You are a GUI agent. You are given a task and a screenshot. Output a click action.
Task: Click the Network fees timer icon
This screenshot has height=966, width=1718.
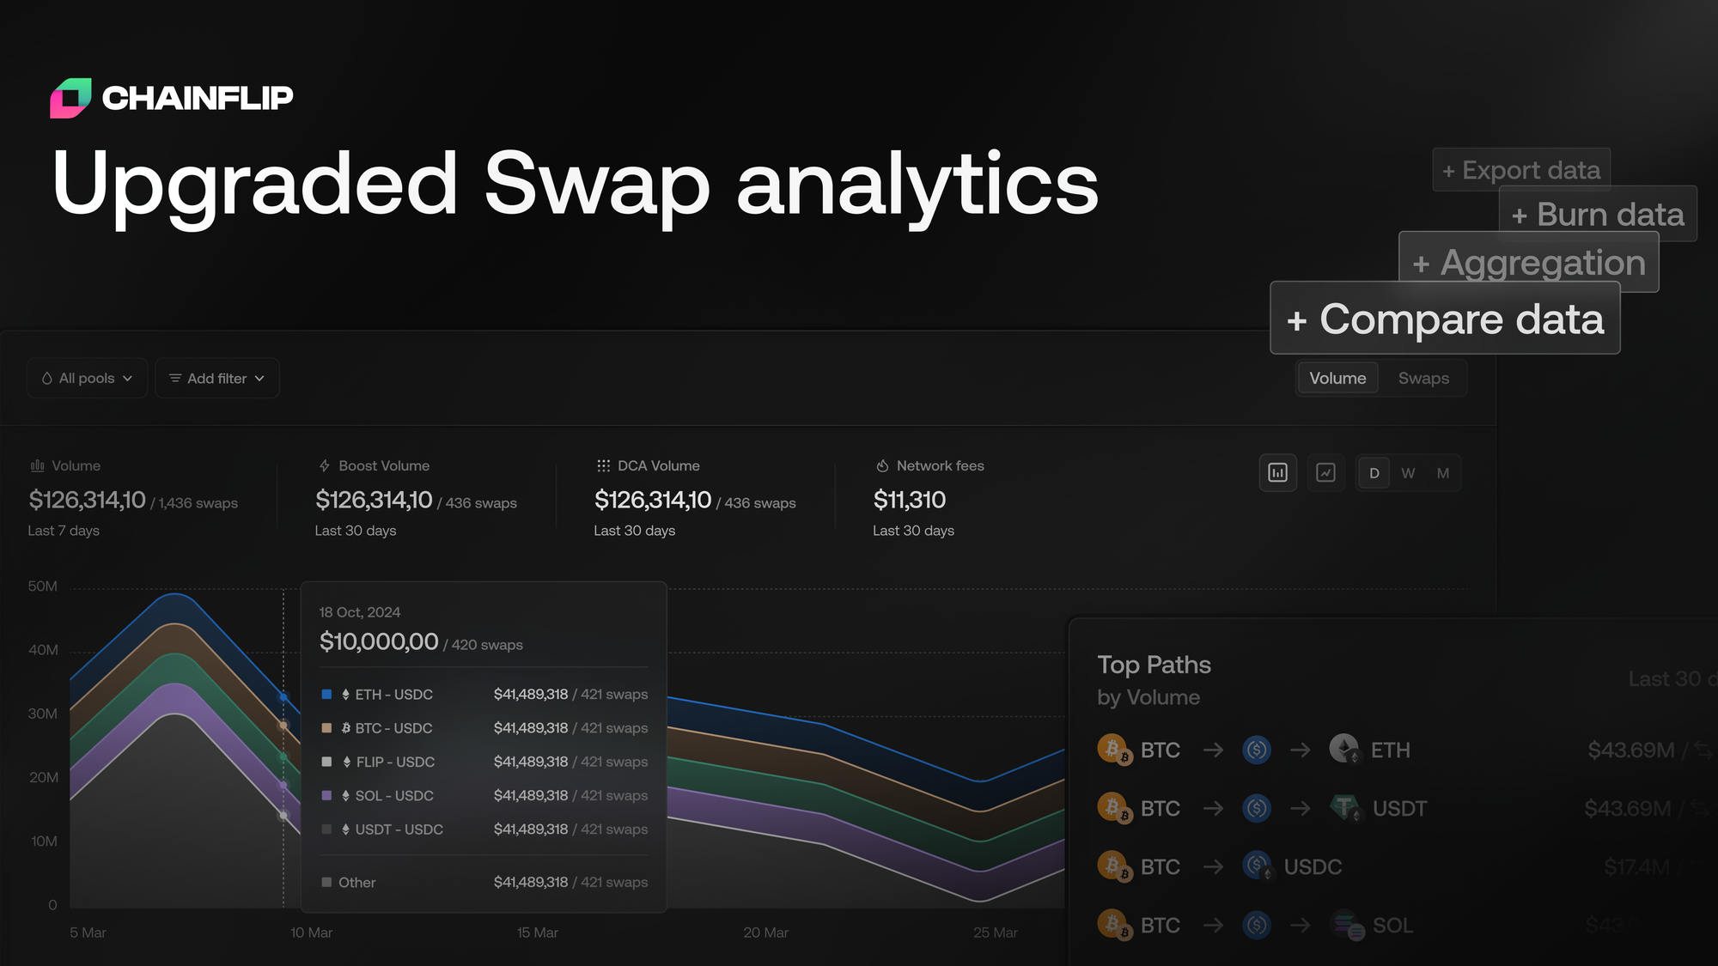(x=881, y=465)
